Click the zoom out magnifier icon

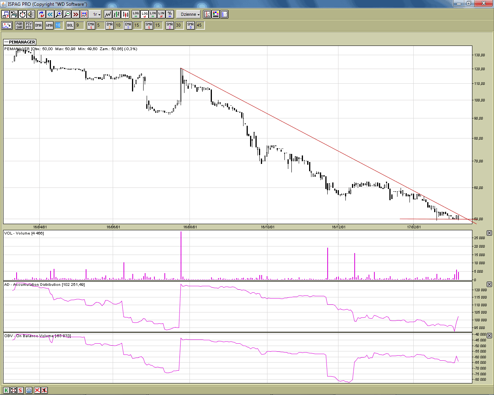click(67, 14)
